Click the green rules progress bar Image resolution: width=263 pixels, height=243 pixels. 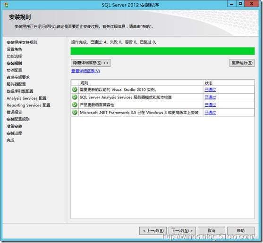coord(162,51)
